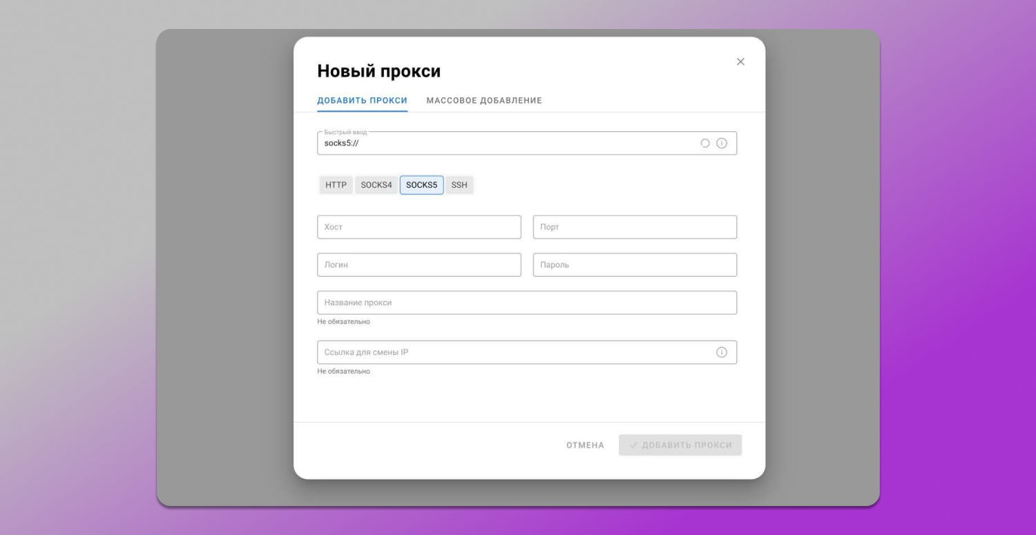
Task: Open the Добавить прокси tab
Action: [x=362, y=101]
